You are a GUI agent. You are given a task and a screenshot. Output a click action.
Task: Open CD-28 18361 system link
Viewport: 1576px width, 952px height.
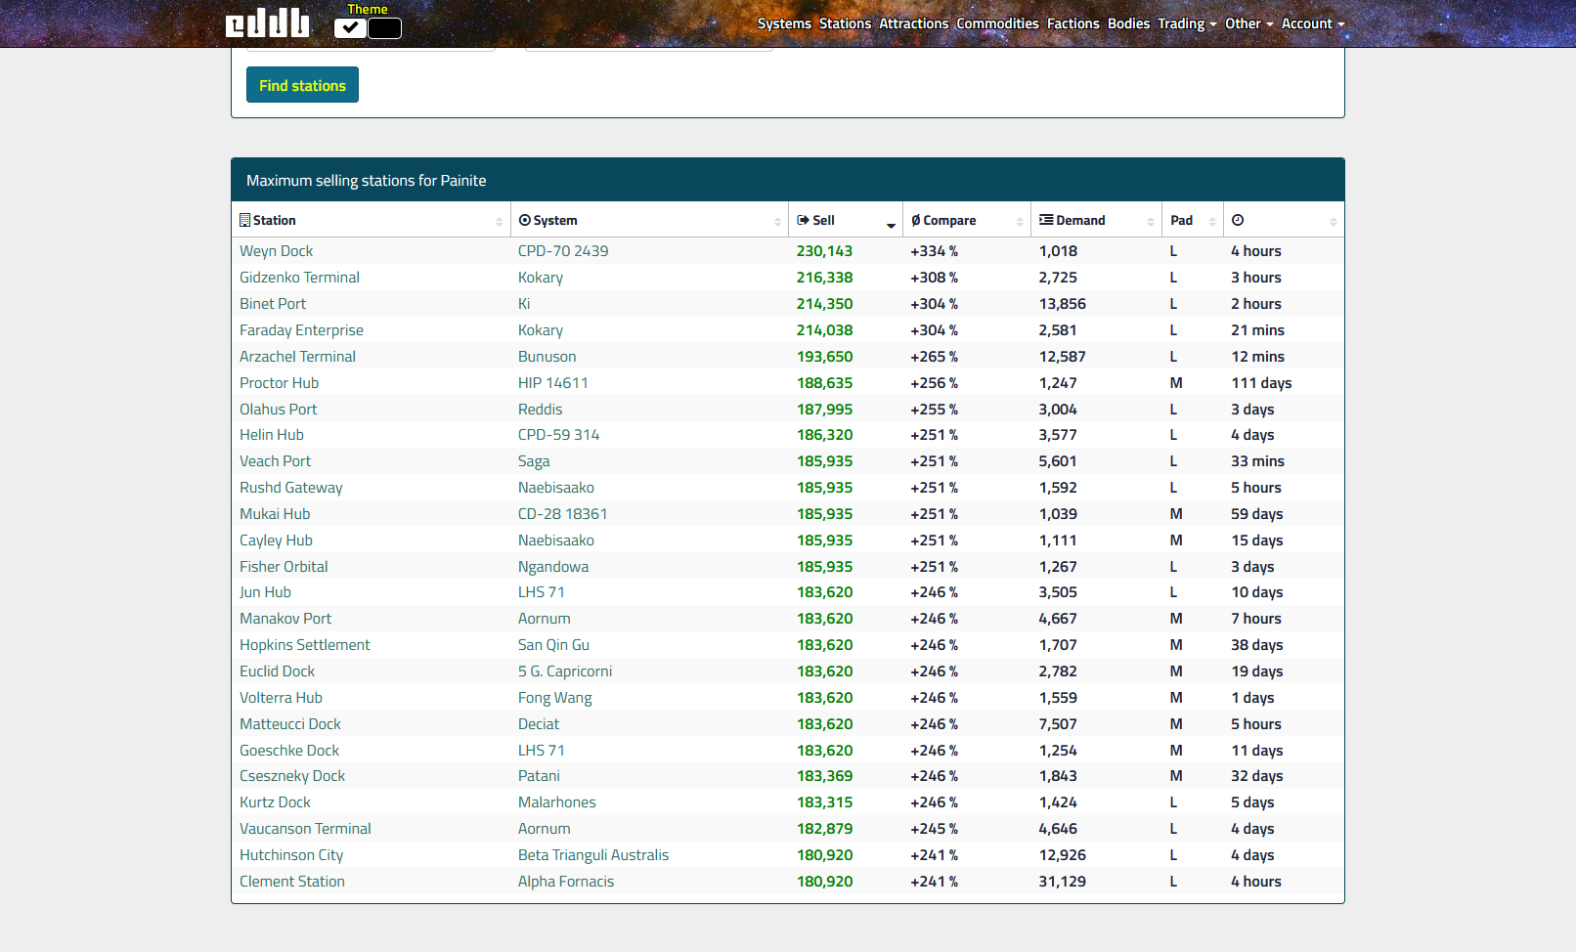pyautogui.click(x=562, y=514)
